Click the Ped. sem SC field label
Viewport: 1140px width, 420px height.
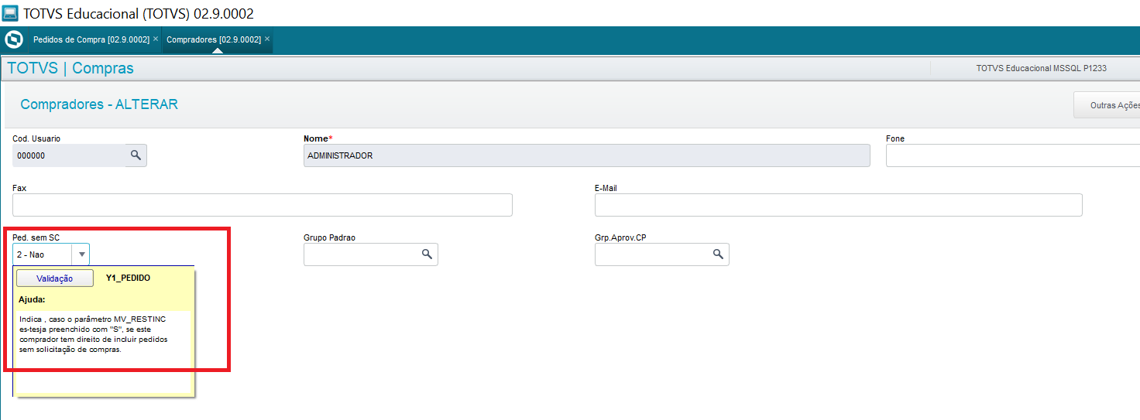click(x=36, y=237)
